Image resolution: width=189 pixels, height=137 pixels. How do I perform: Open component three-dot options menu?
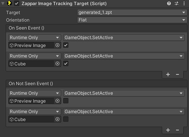tap(184, 3)
